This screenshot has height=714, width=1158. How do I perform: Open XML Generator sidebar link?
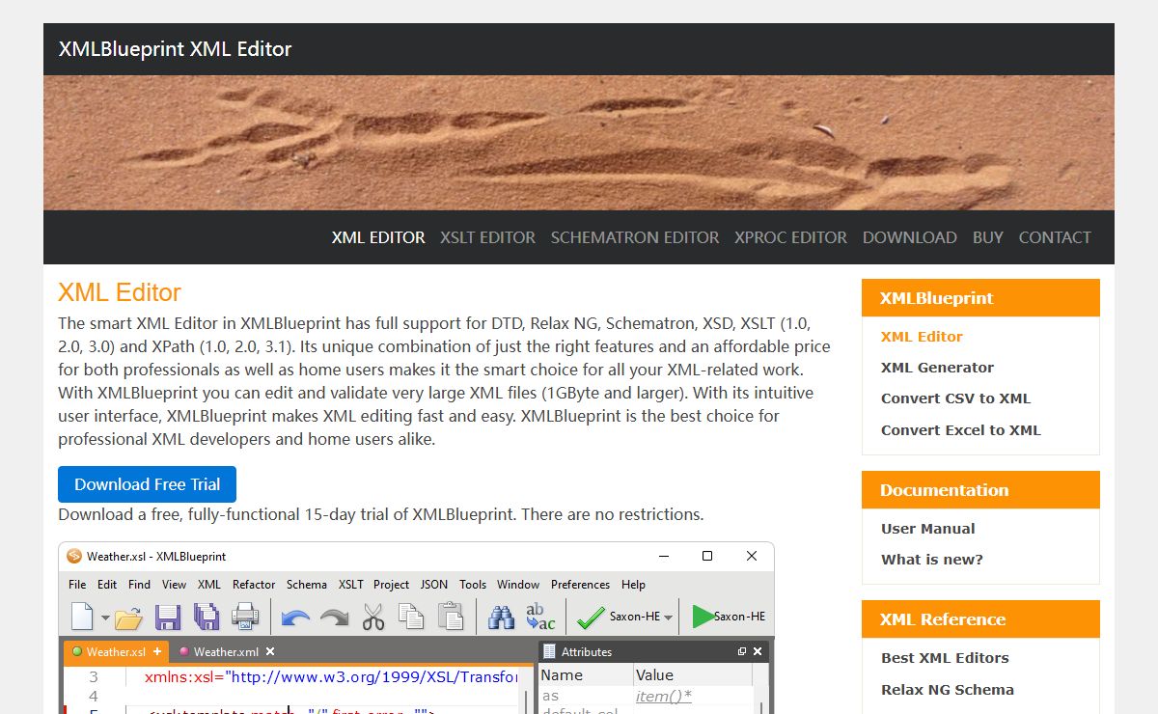coord(937,368)
